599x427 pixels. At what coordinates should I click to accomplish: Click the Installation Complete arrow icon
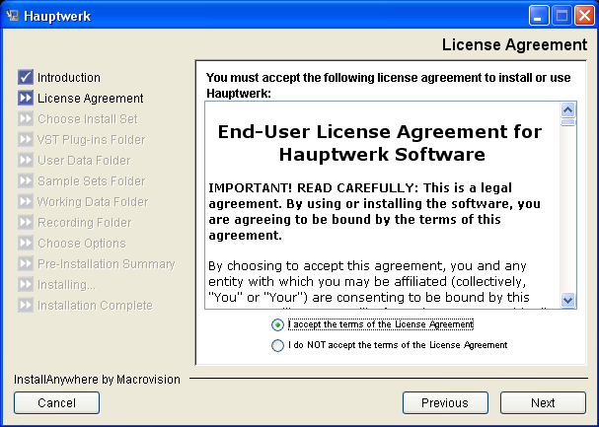coord(26,306)
